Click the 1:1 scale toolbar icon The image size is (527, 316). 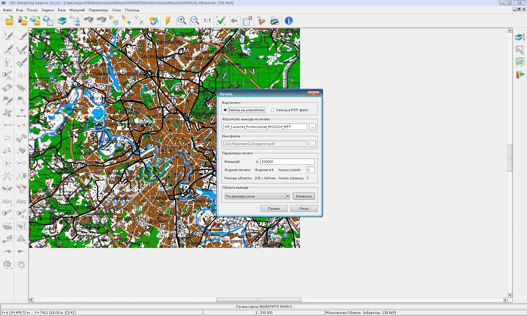tap(207, 21)
